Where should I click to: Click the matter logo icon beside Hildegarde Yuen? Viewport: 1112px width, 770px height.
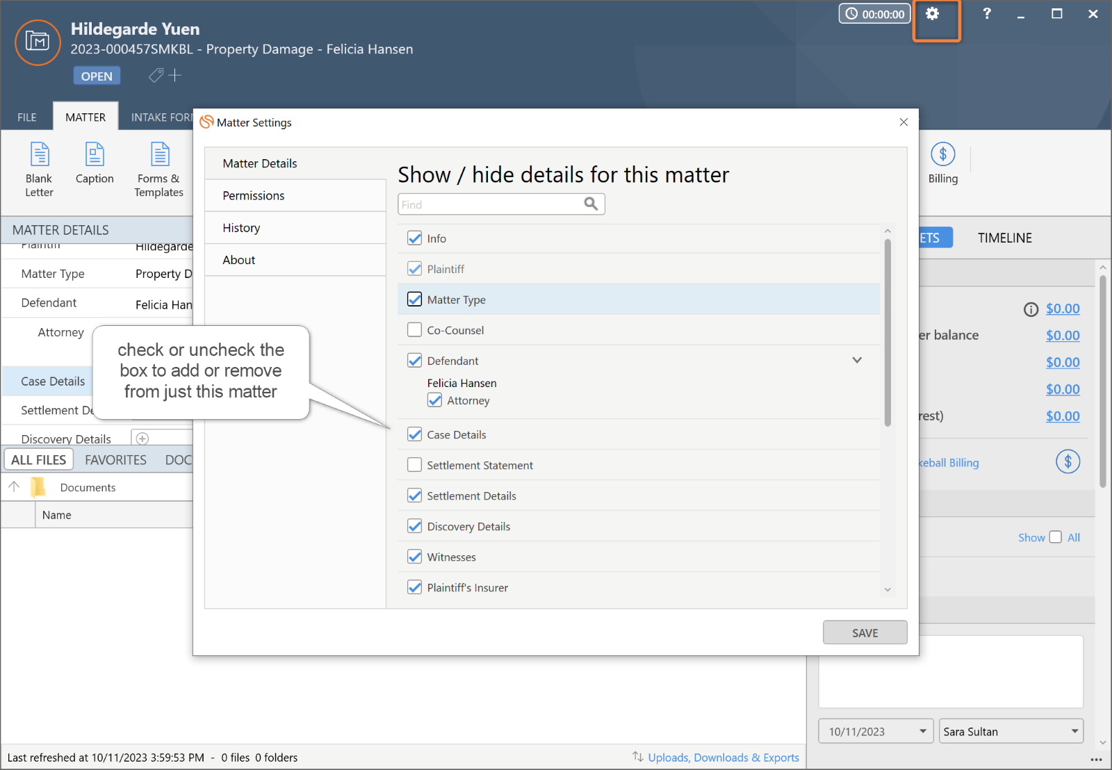pos(38,42)
